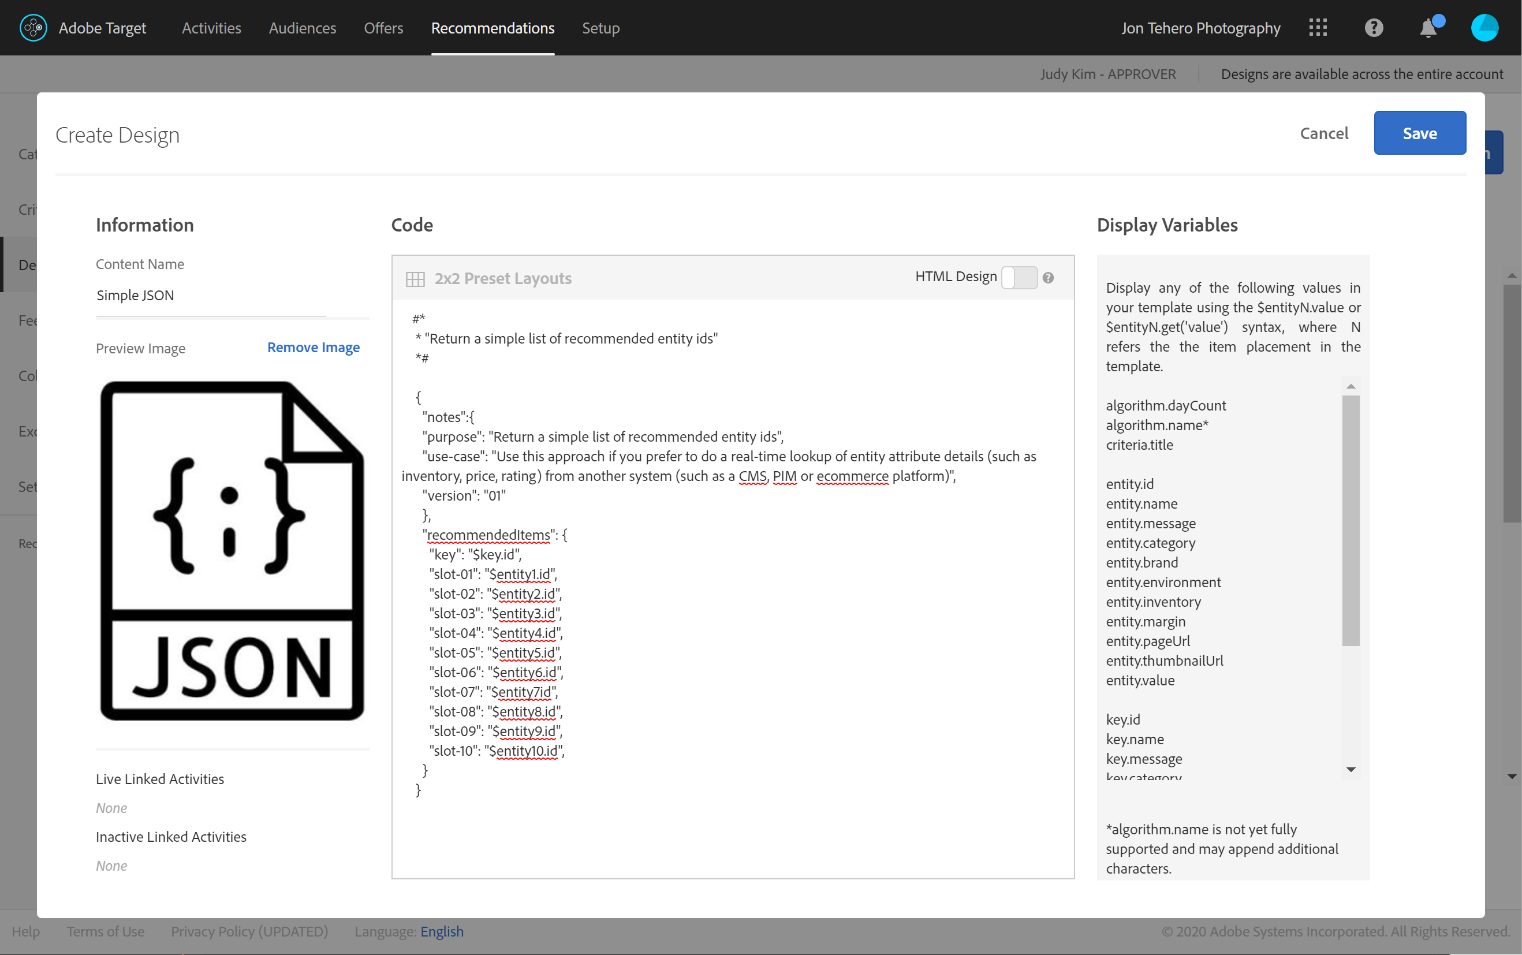Click the HTML Design help tooltip icon
Viewport: 1522px width, 955px height.
point(1049,278)
